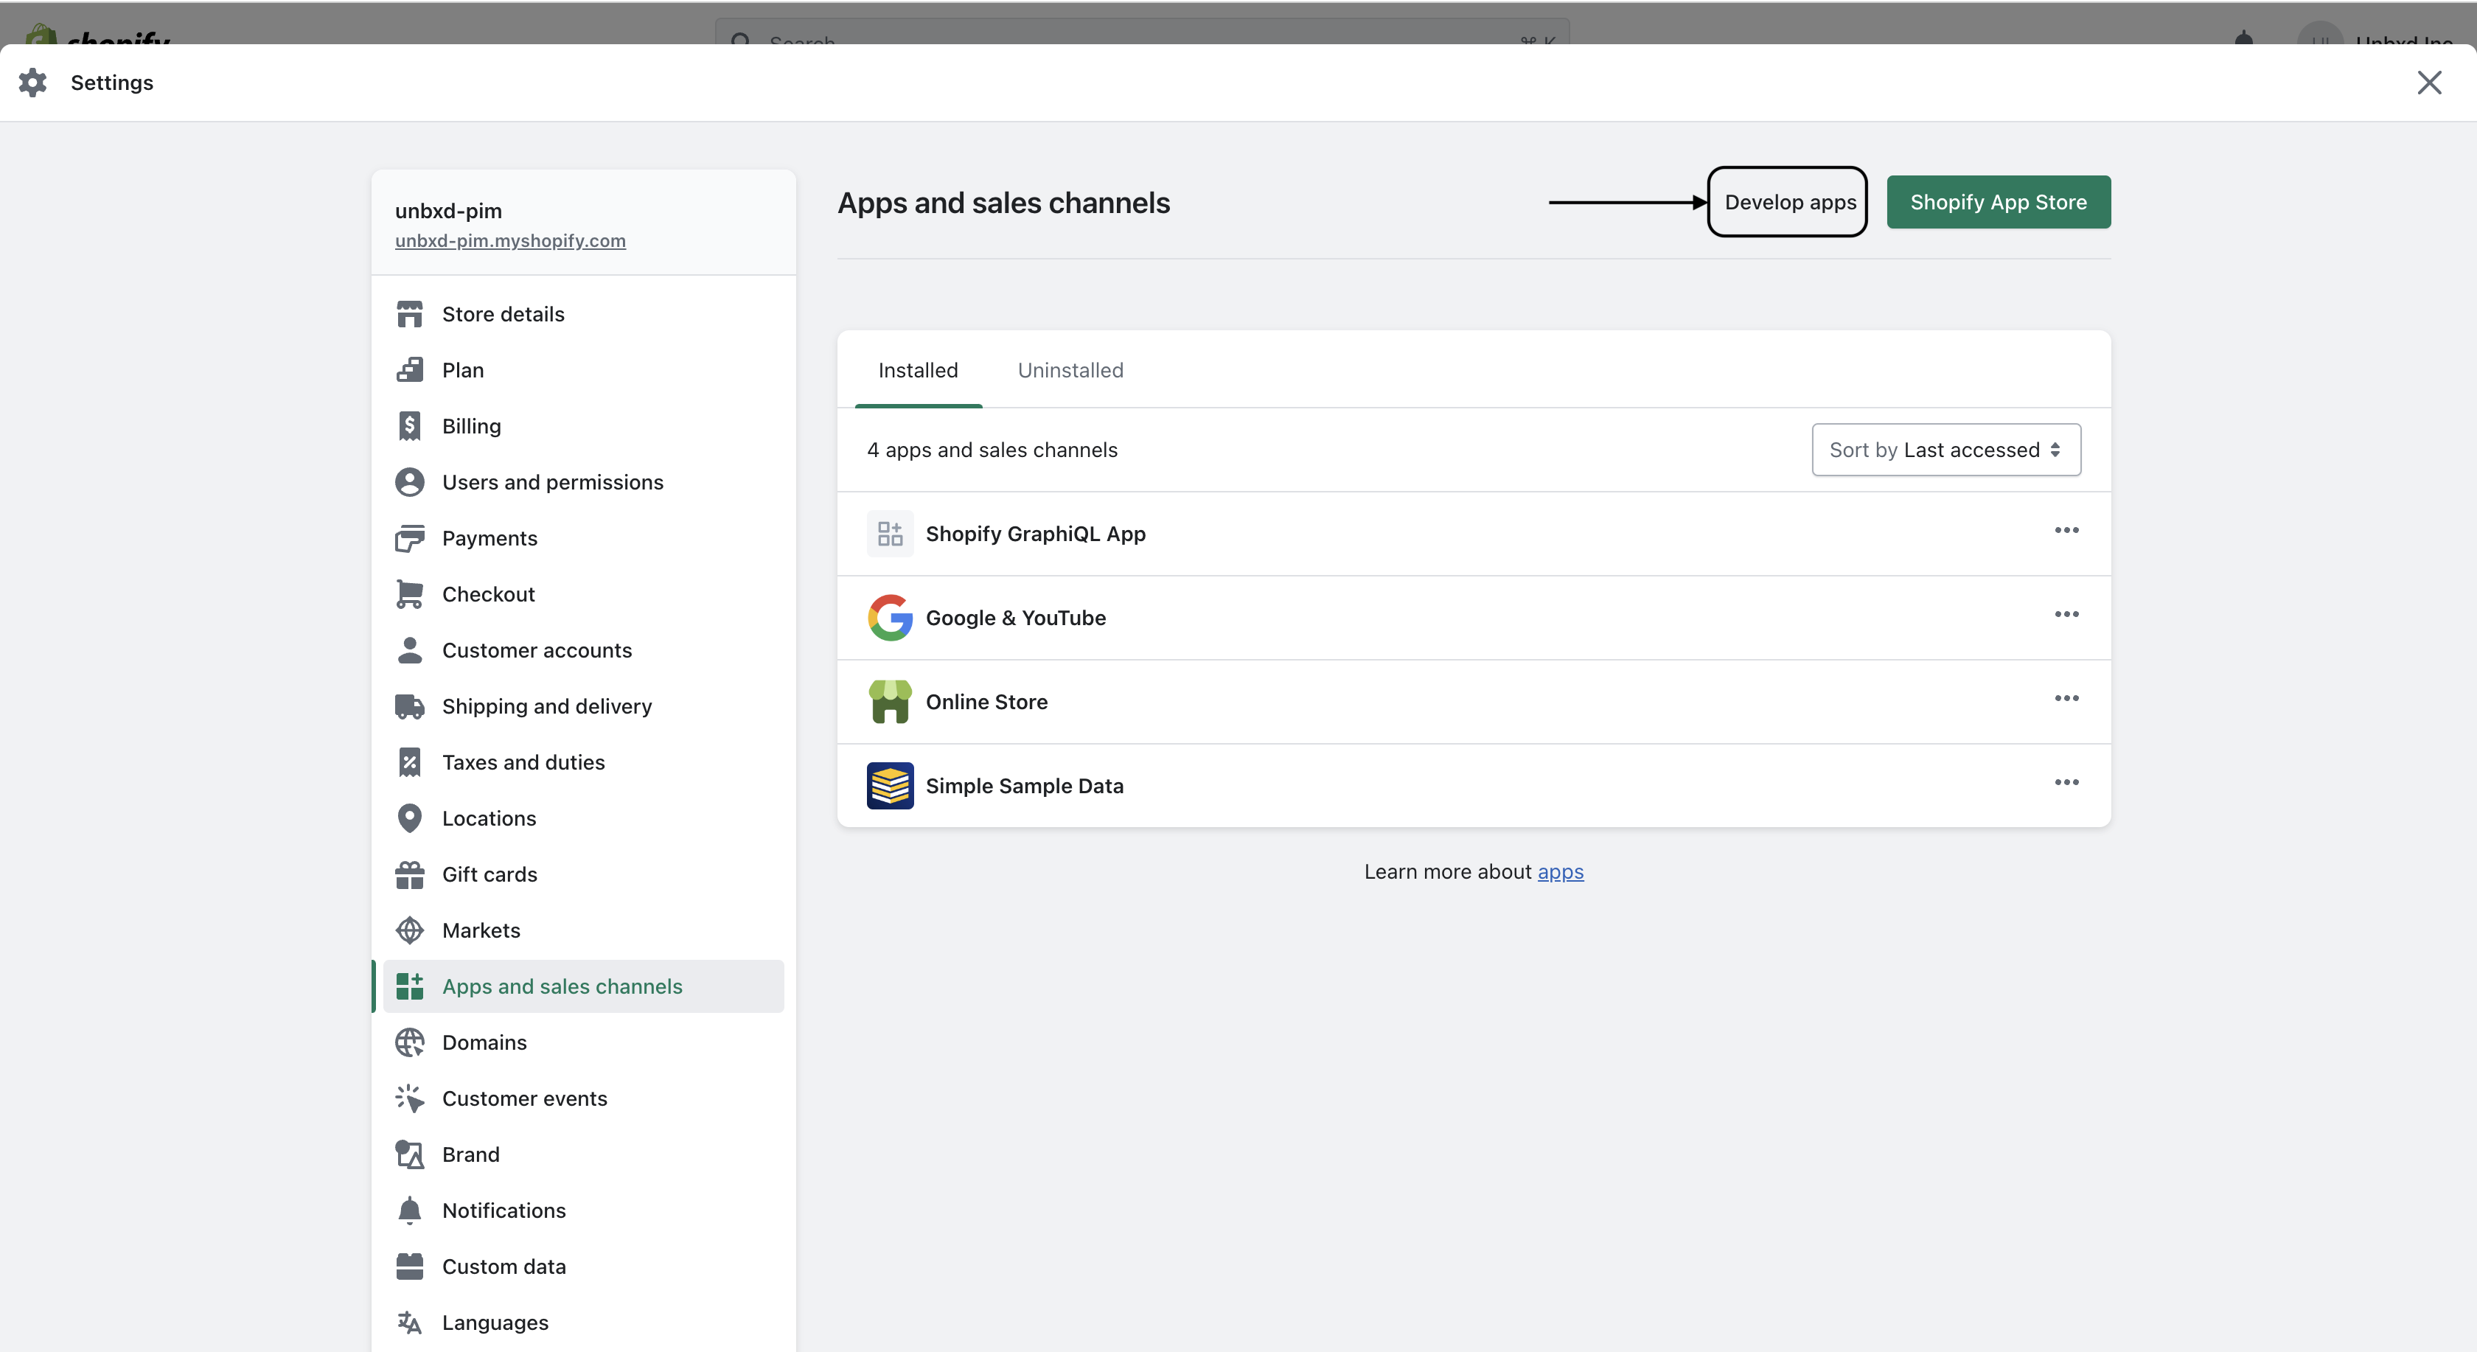Viewport: 2477px width, 1352px height.
Task: Open more options for Google & YouTube
Action: point(2066,615)
